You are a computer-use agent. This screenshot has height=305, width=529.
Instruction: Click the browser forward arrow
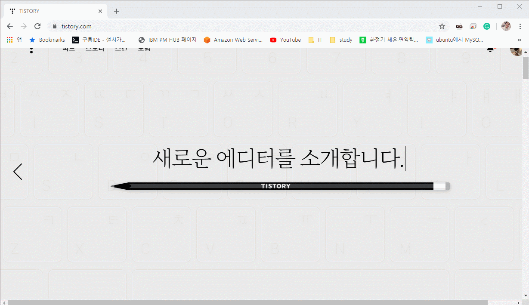[x=24, y=26]
